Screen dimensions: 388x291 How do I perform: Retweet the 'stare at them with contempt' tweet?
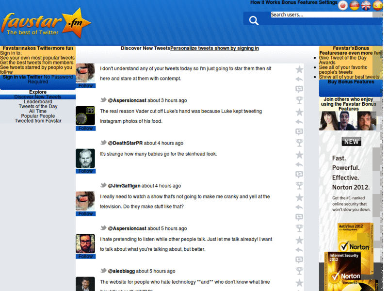coord(299,89)
